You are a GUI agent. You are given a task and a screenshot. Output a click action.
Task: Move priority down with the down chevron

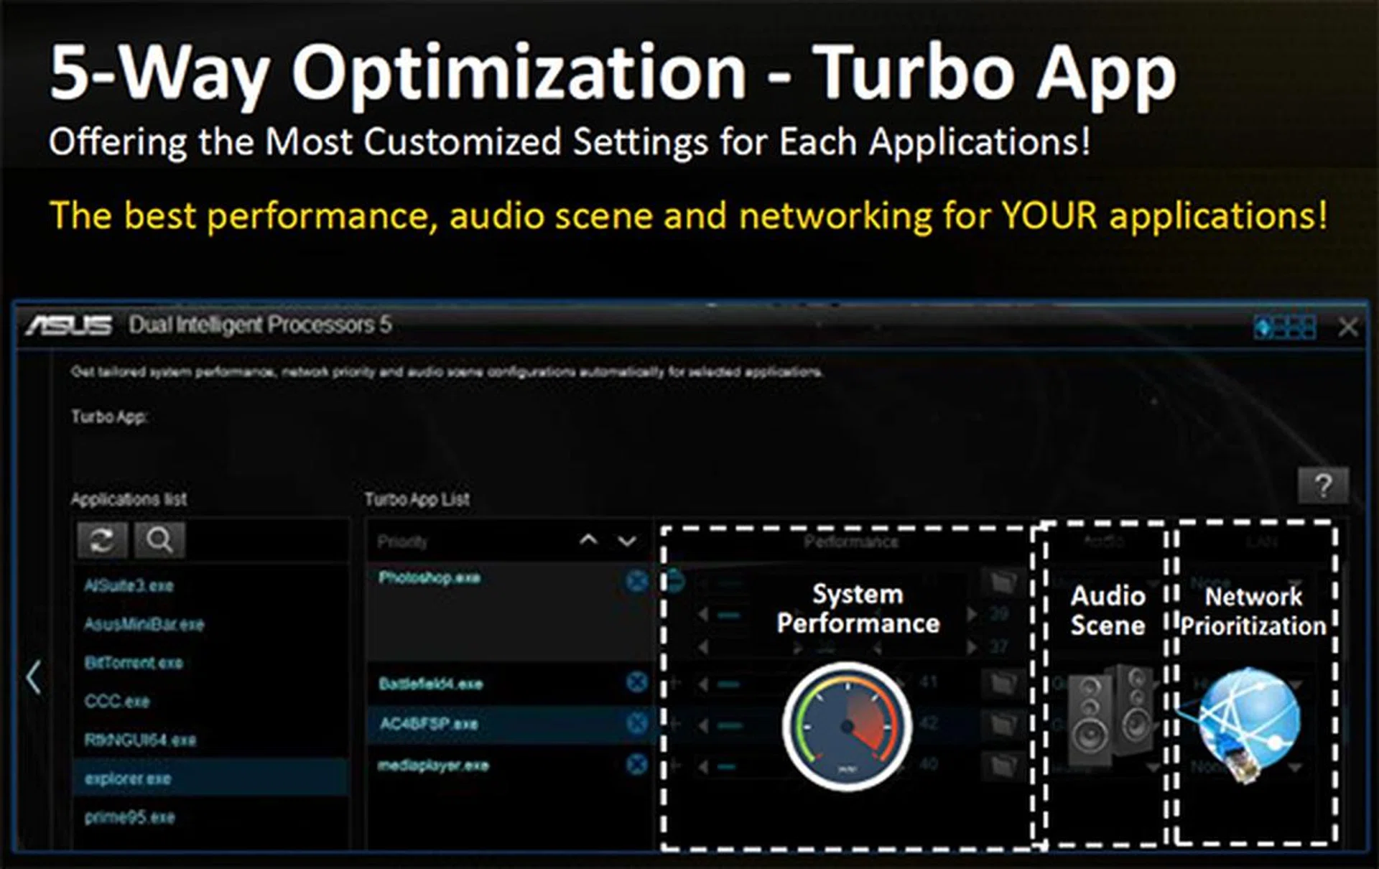point(627,541)
